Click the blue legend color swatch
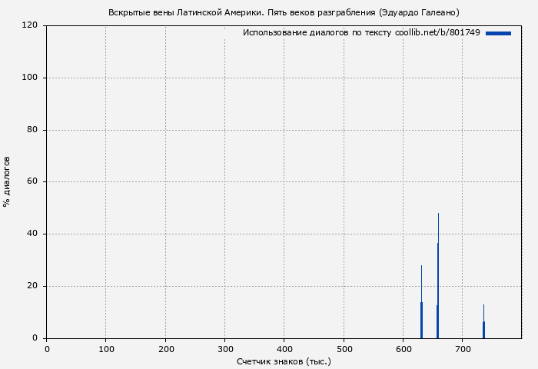The image size is (538, 369). 498,33
